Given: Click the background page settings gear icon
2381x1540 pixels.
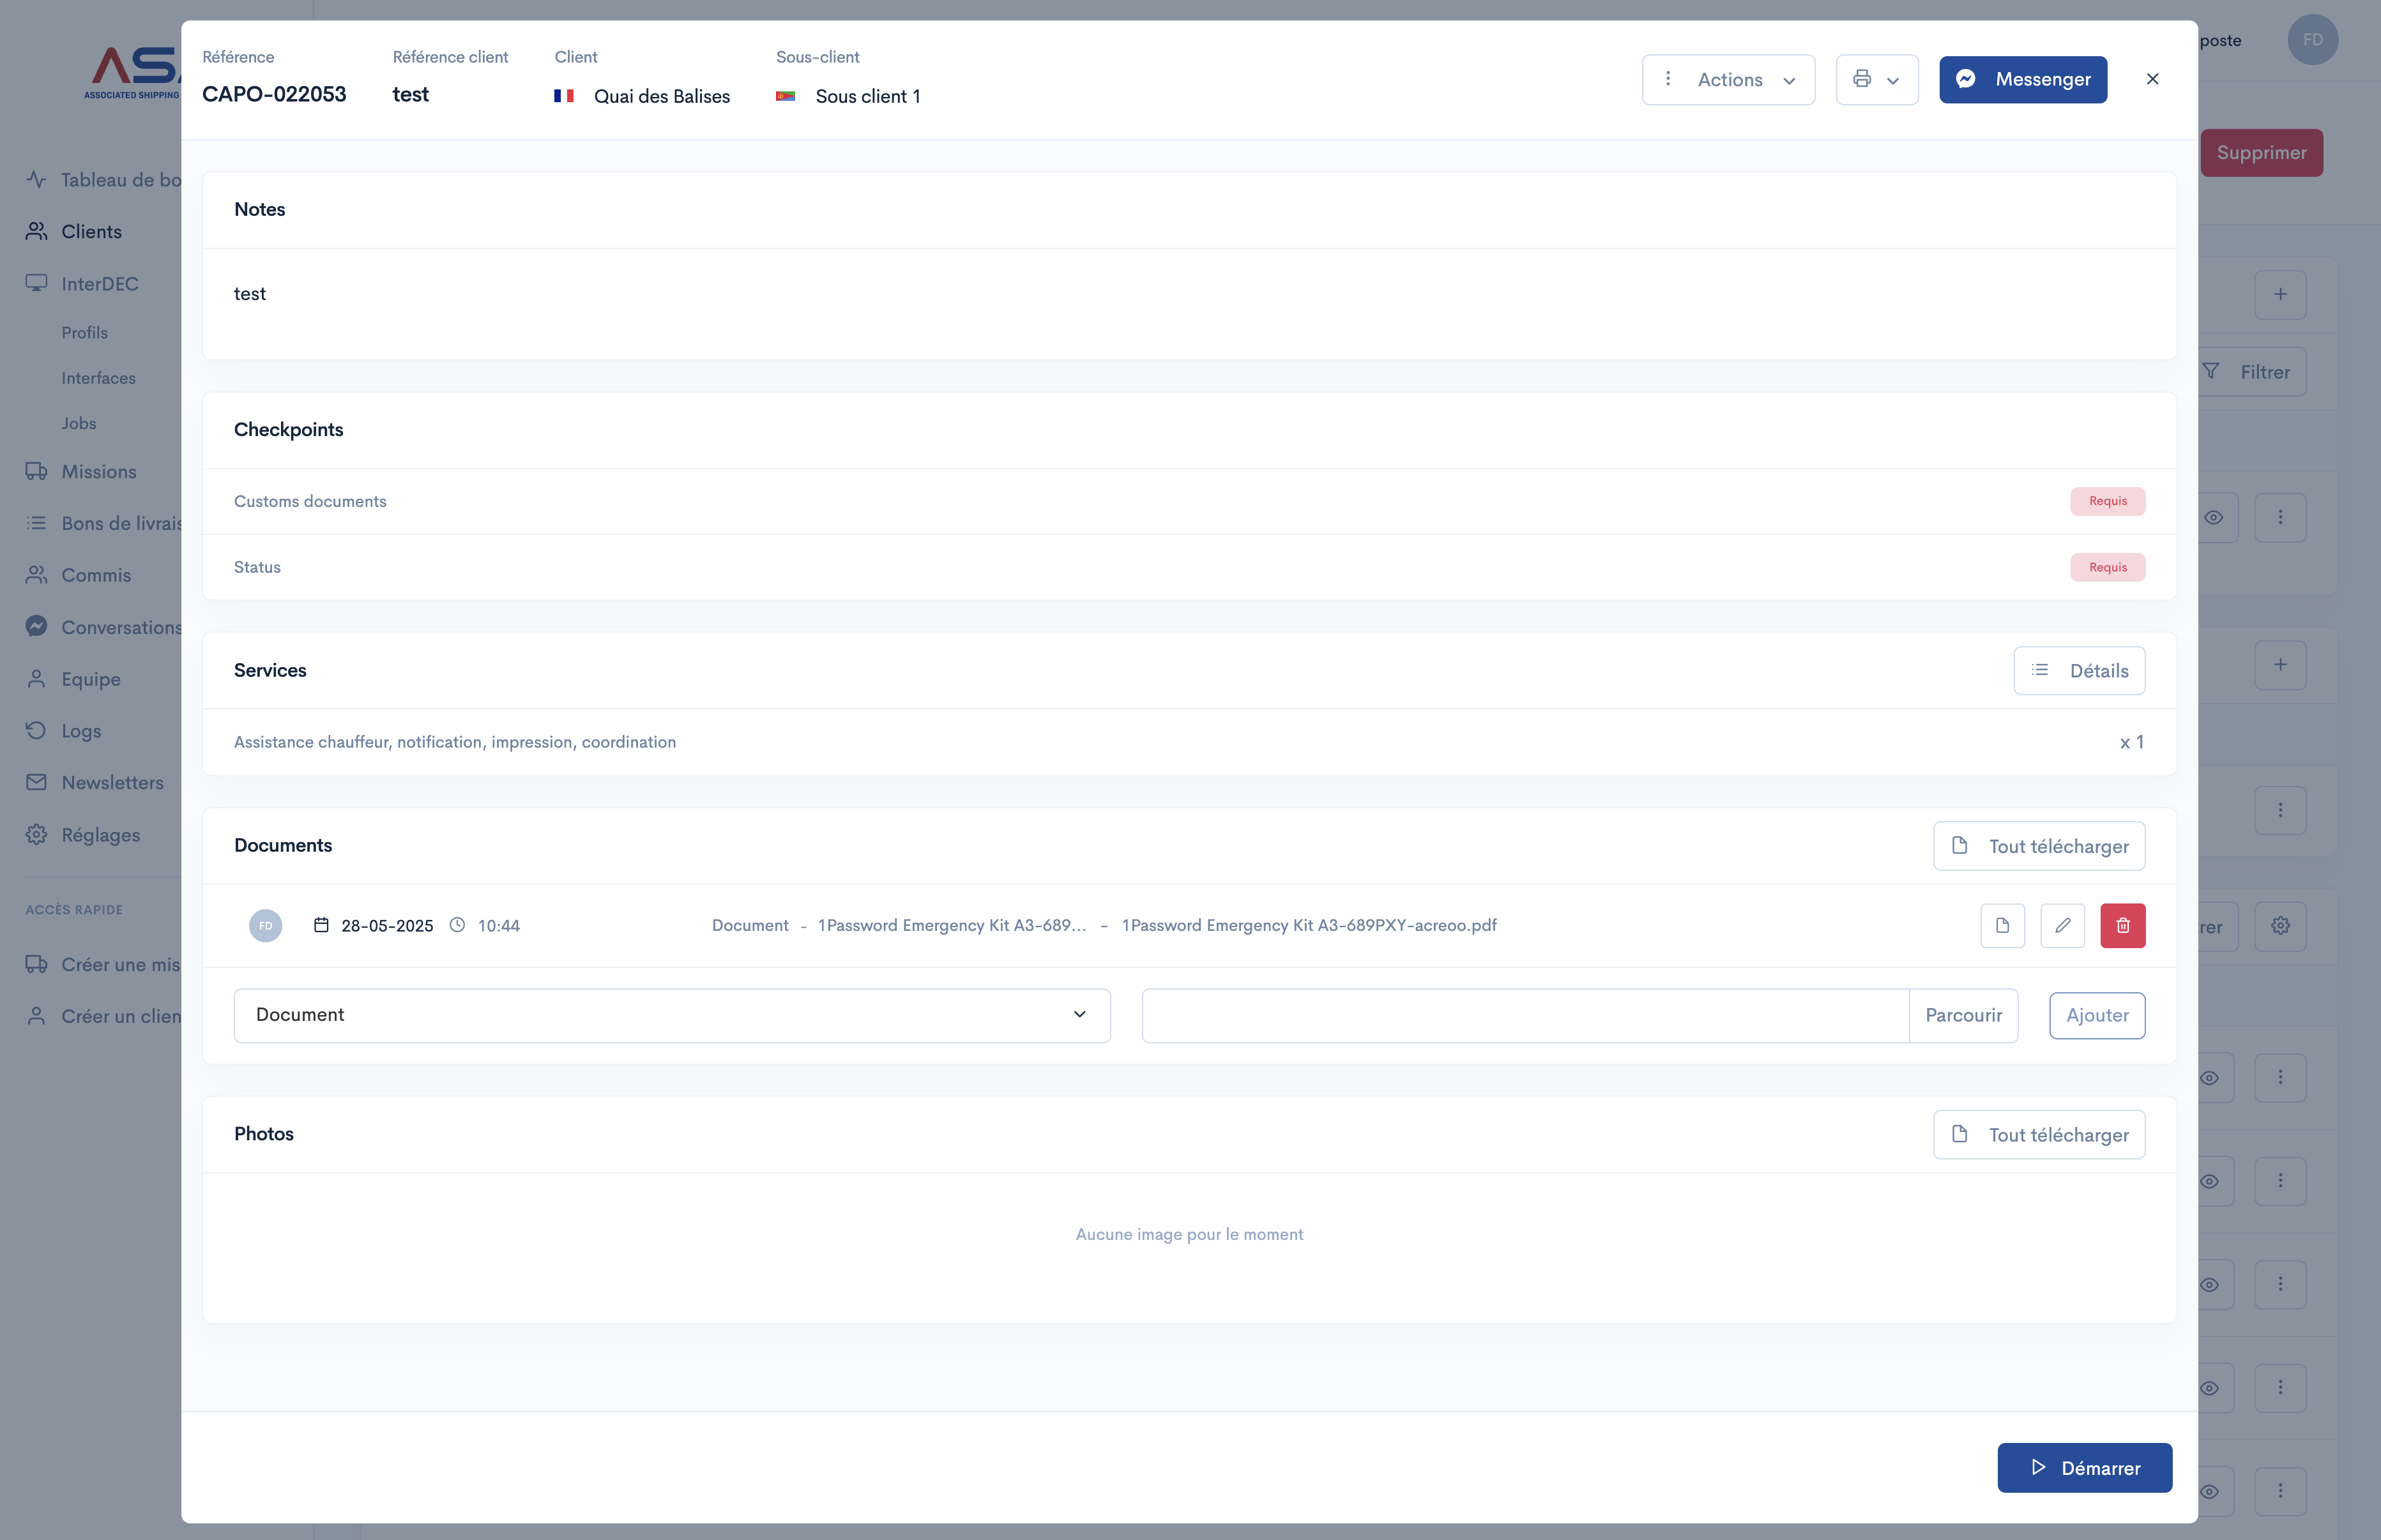Looking at the screenshot, I should point(2280,926).
